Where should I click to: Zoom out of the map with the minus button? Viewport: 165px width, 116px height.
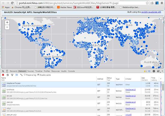7,27
